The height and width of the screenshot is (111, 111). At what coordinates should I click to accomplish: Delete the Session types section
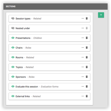(x=87, y=18)
